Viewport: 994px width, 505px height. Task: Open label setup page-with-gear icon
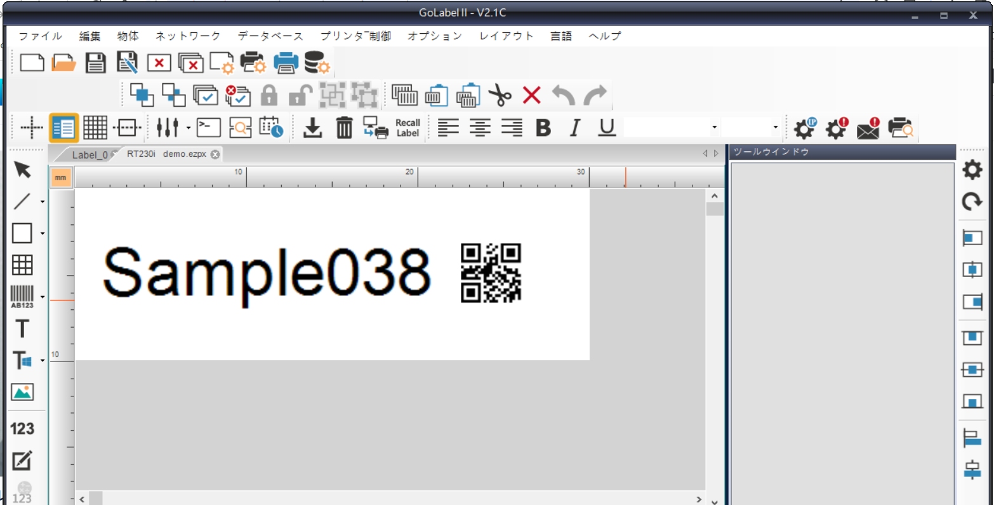pyautogui.click(x=222, y=63)
